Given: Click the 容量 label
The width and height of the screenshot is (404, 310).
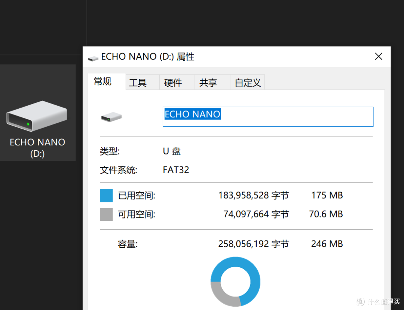Looking at the screenshot, I should tap(128, 244).
